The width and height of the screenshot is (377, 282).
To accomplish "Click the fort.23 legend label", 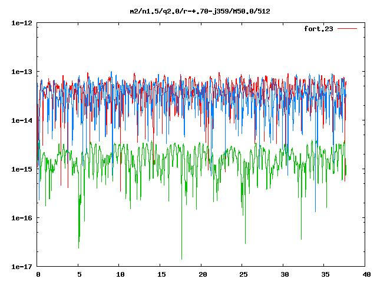I will point(319,29).
